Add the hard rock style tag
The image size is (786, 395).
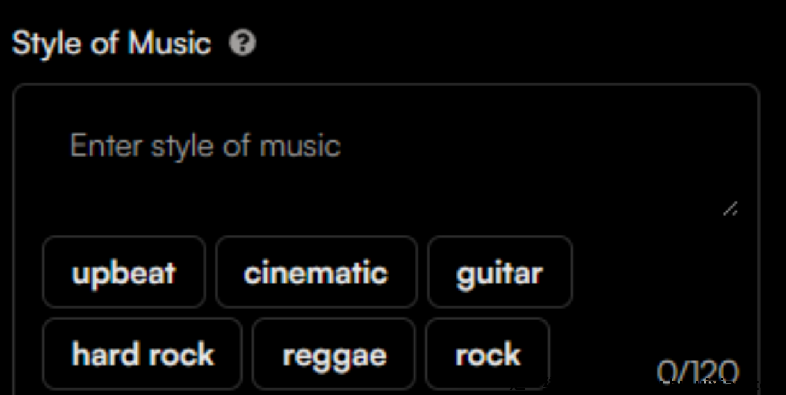tap(142, 354)
